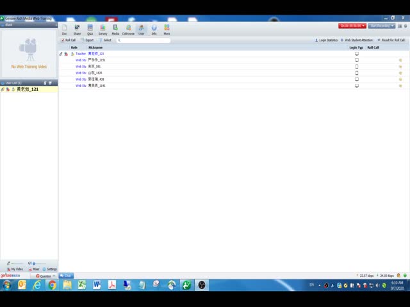Open the Survey tool

pyautogui.click(x=102, y=29)
